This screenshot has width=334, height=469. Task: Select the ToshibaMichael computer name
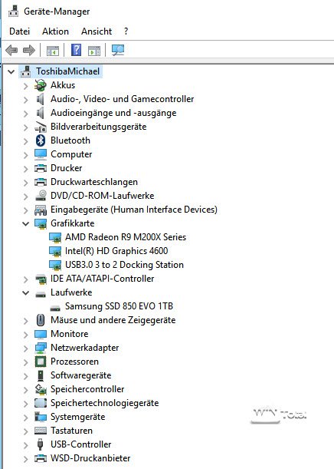tap(67, 71)
